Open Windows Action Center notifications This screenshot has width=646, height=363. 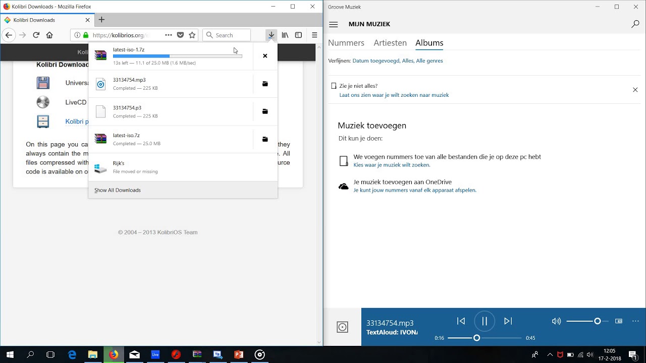click(632, 355)
